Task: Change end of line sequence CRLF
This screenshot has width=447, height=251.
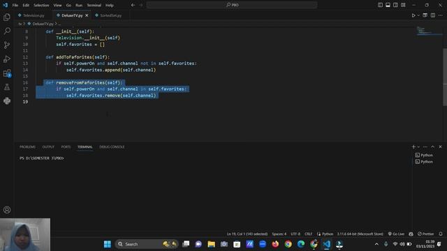Action: tap(308, 234)
